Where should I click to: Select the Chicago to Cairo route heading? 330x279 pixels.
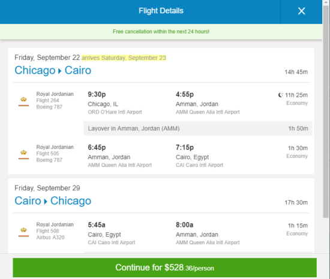coord(53,70)
